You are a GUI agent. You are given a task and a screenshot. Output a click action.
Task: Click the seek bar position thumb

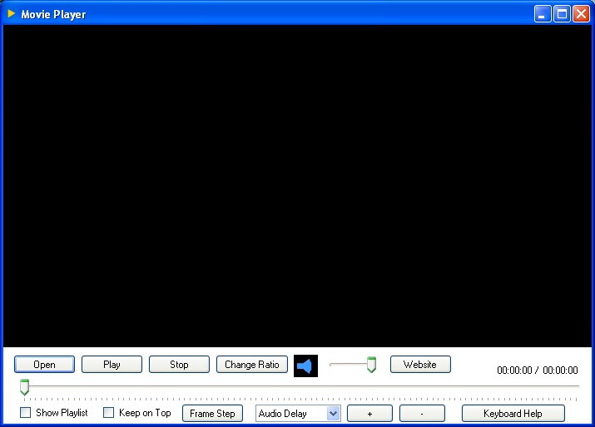(x=24, y=387)
